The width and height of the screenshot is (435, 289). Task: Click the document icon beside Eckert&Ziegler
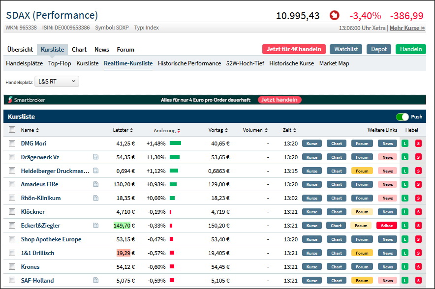point(96,226)
